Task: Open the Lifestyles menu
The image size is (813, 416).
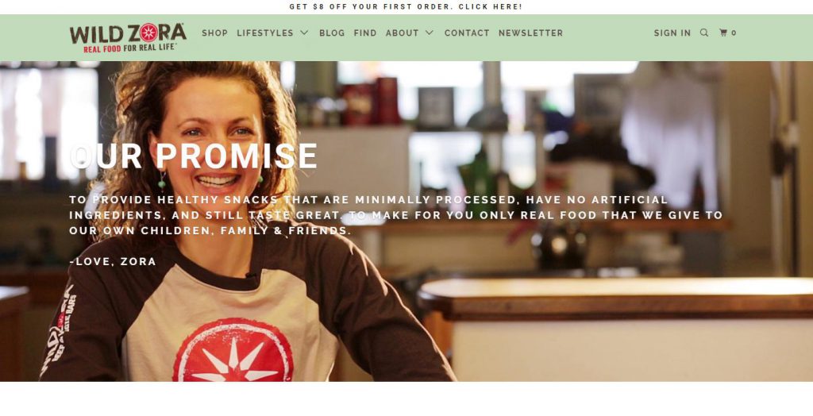Action: tap(265, 33)
